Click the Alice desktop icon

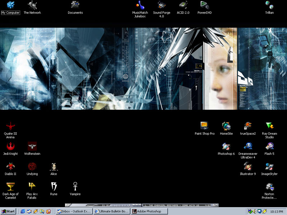(53, 169)
